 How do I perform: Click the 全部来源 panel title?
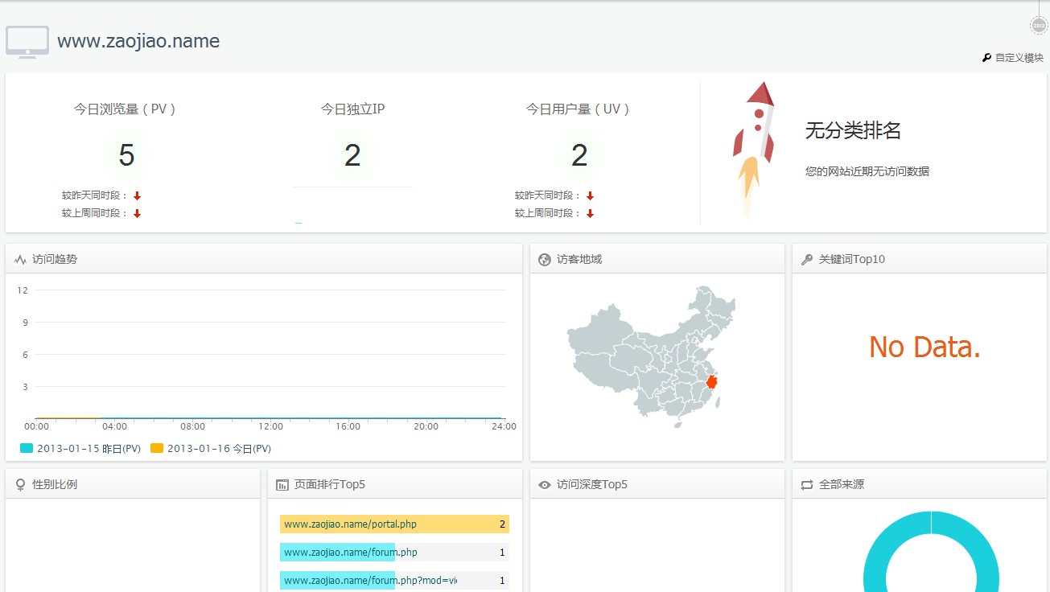(x=842, y=485)
